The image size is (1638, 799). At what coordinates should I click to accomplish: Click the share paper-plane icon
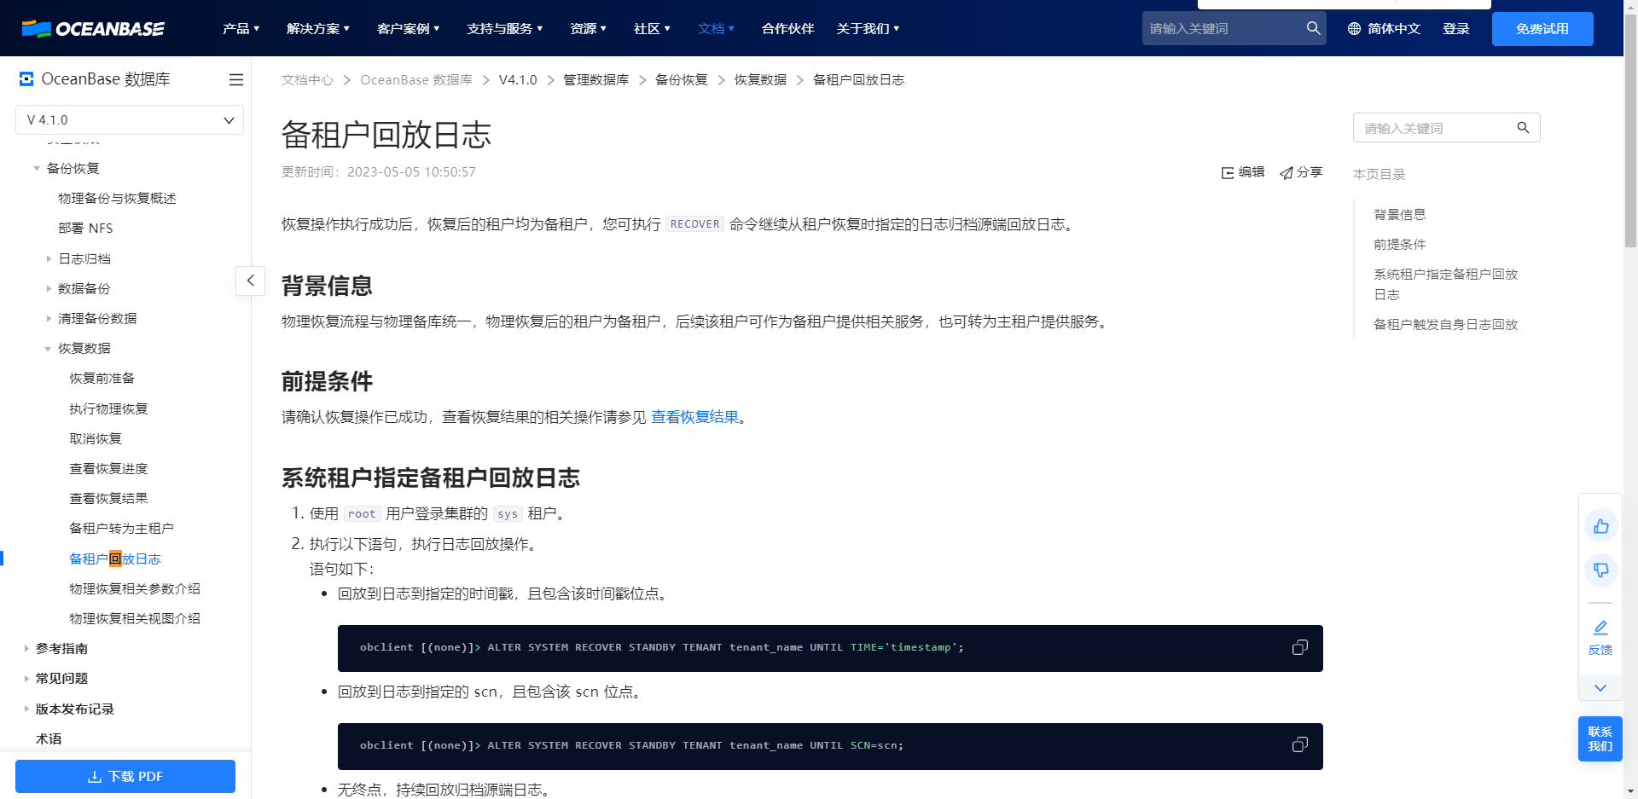pyautogui.click(x=1286, y=172)
